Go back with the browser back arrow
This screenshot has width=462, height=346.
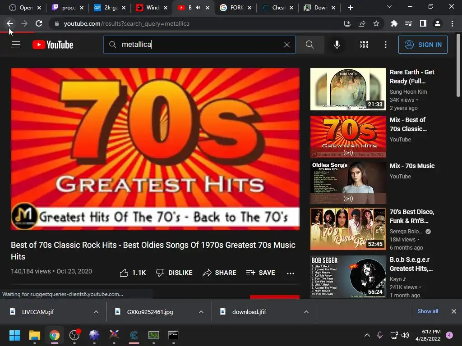point(10,23)
